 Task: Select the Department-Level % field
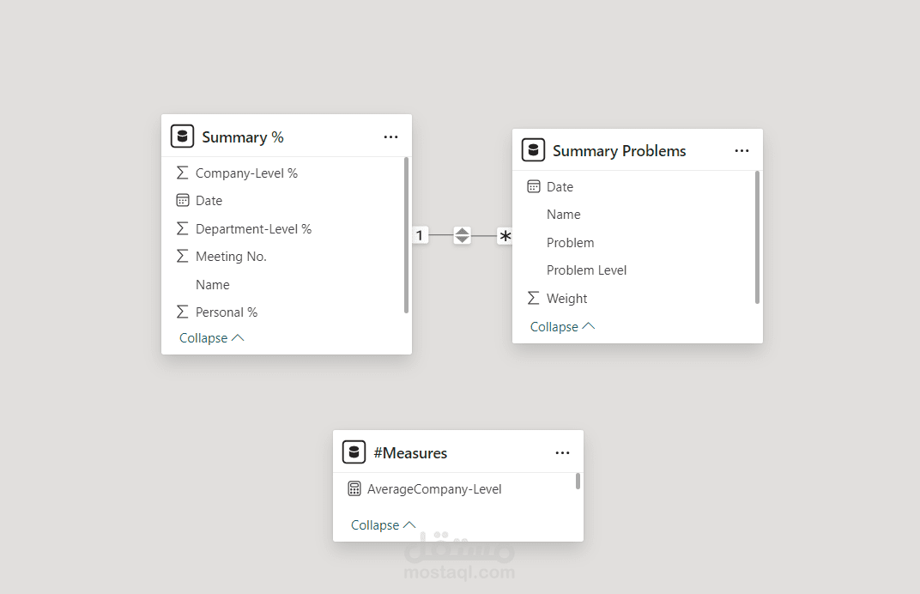[253, 229]
